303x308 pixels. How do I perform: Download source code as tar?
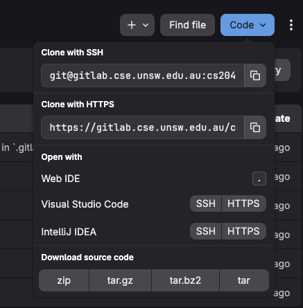pyautogui.click(x=244, y=280)
